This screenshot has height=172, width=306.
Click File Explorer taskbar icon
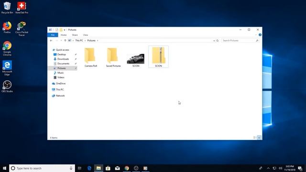98,168
